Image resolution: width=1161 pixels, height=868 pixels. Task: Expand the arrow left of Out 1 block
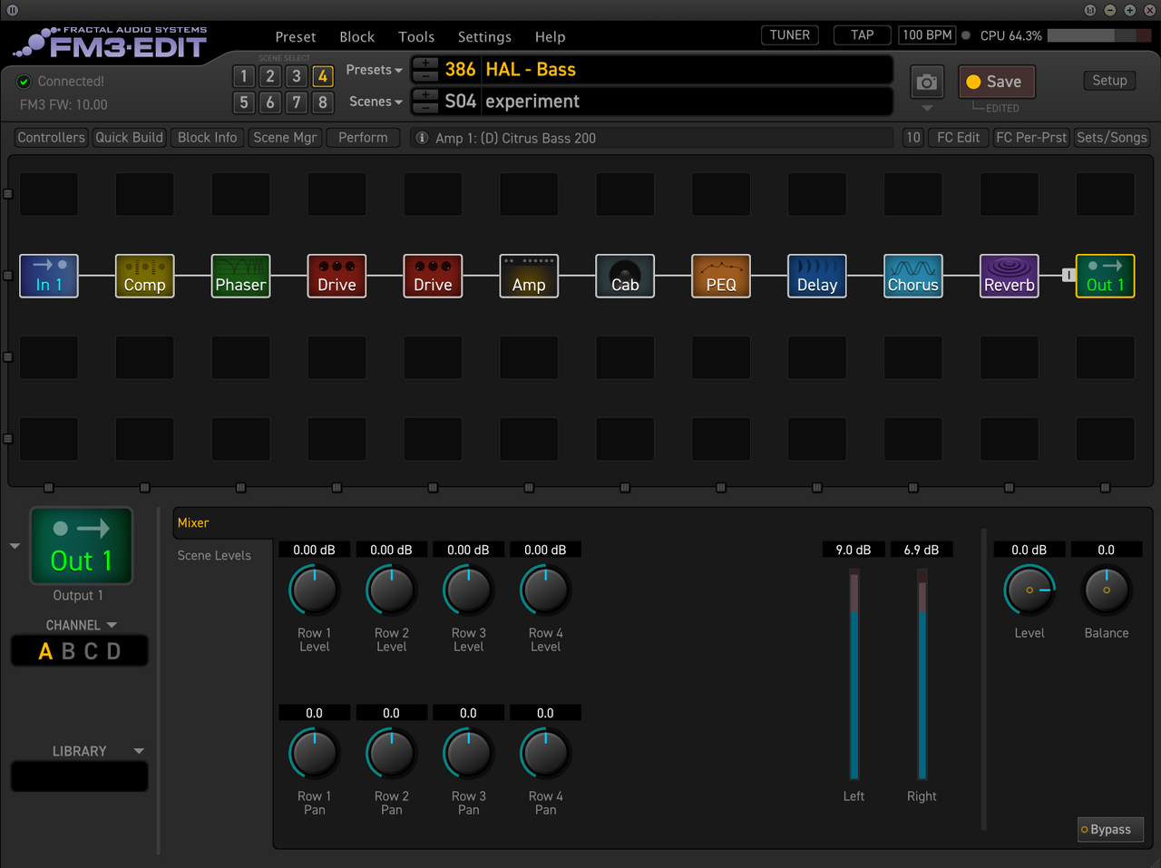pyautogui.click(x=15, y=546)
